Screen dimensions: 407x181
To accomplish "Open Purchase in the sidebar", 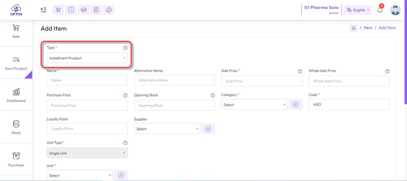I will point(16,159).
